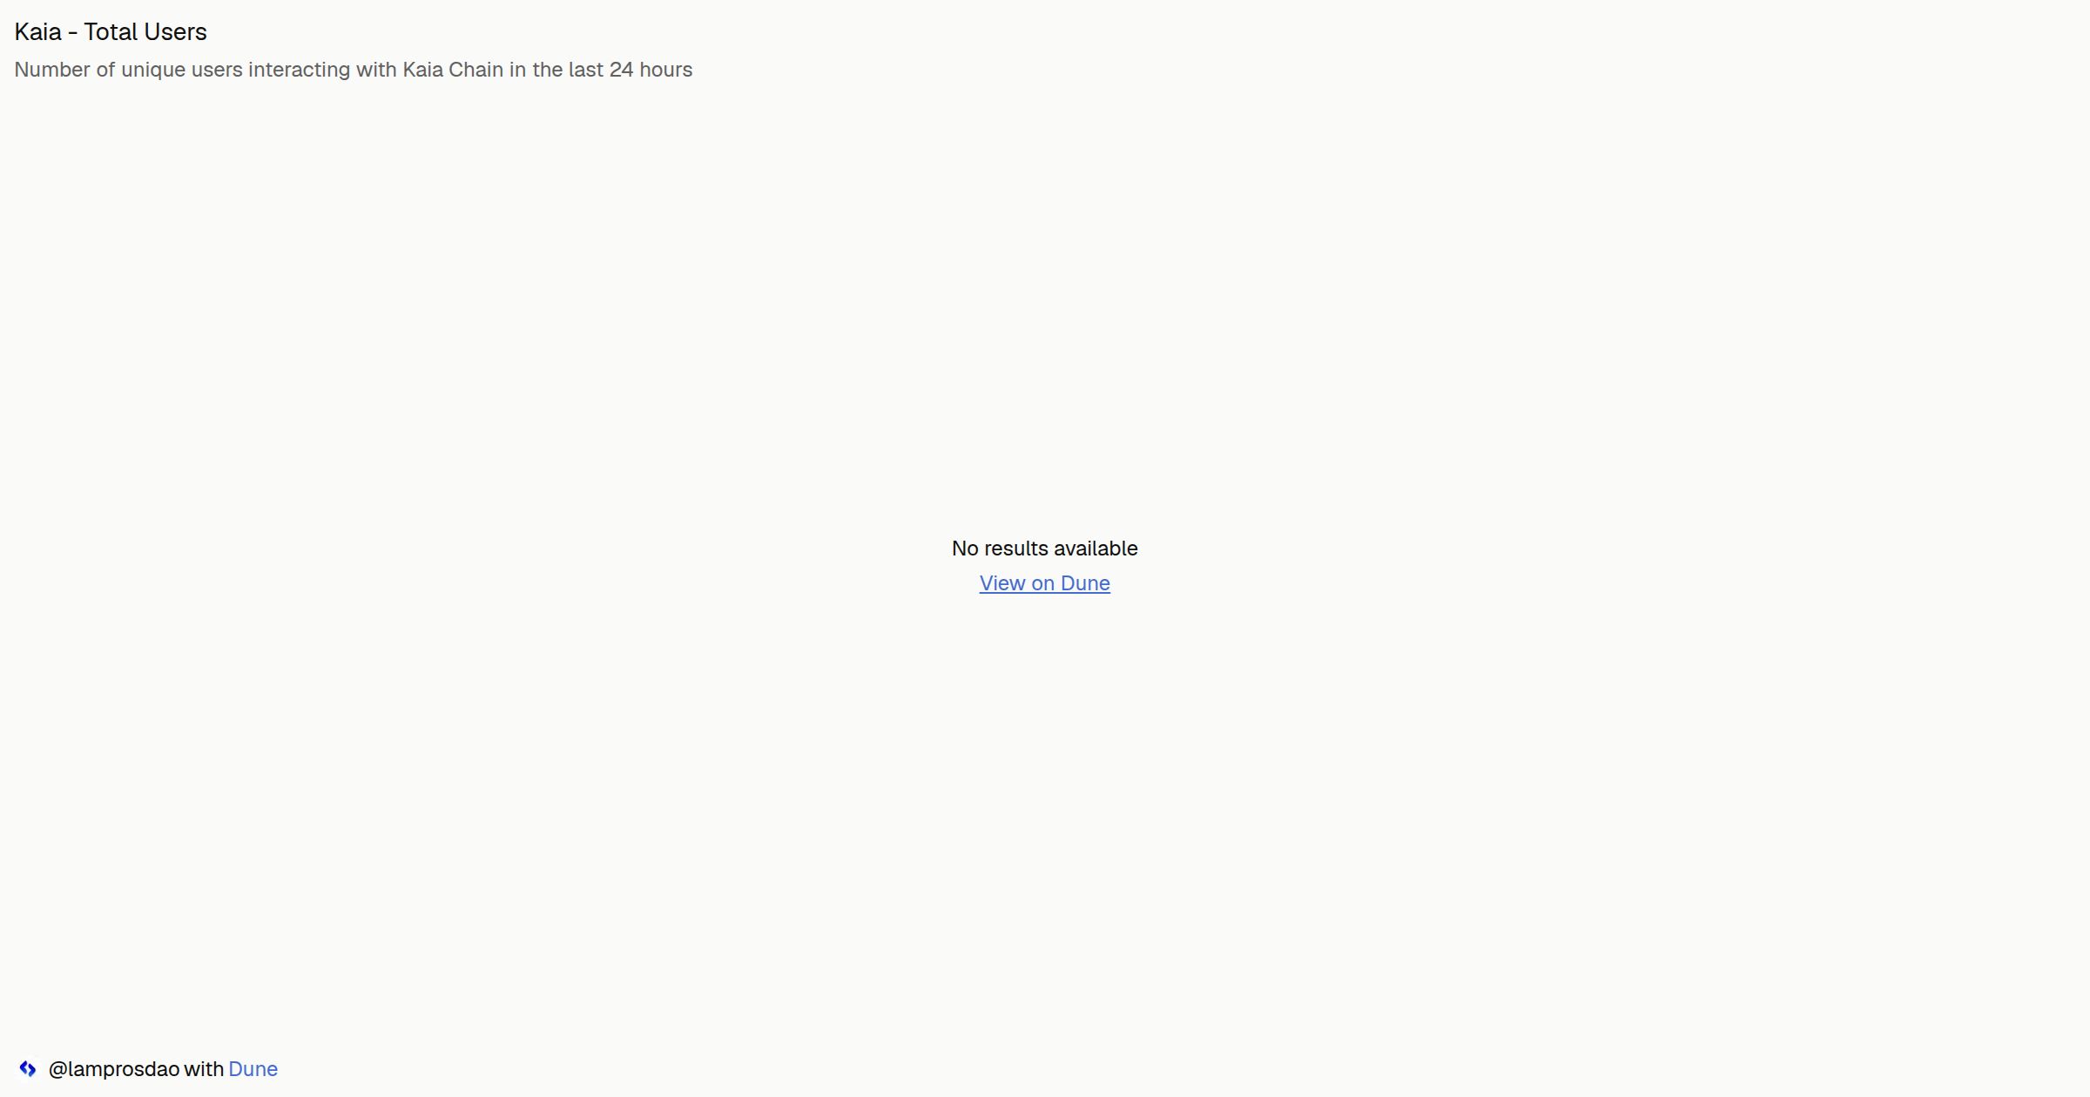Click the lamprosdao logo icon
This screenshot has width=2090, height=1097.
coord(28,1069)
